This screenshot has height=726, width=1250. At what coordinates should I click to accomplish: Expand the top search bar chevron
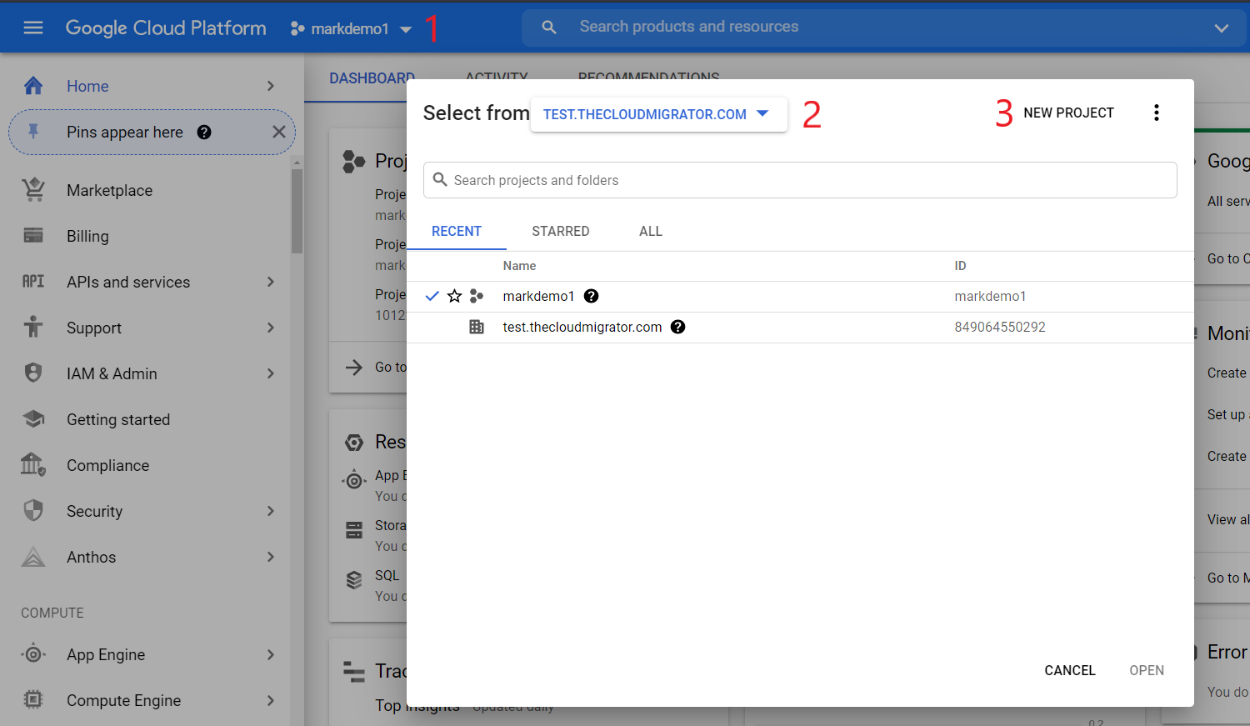tap(1222, 28)
